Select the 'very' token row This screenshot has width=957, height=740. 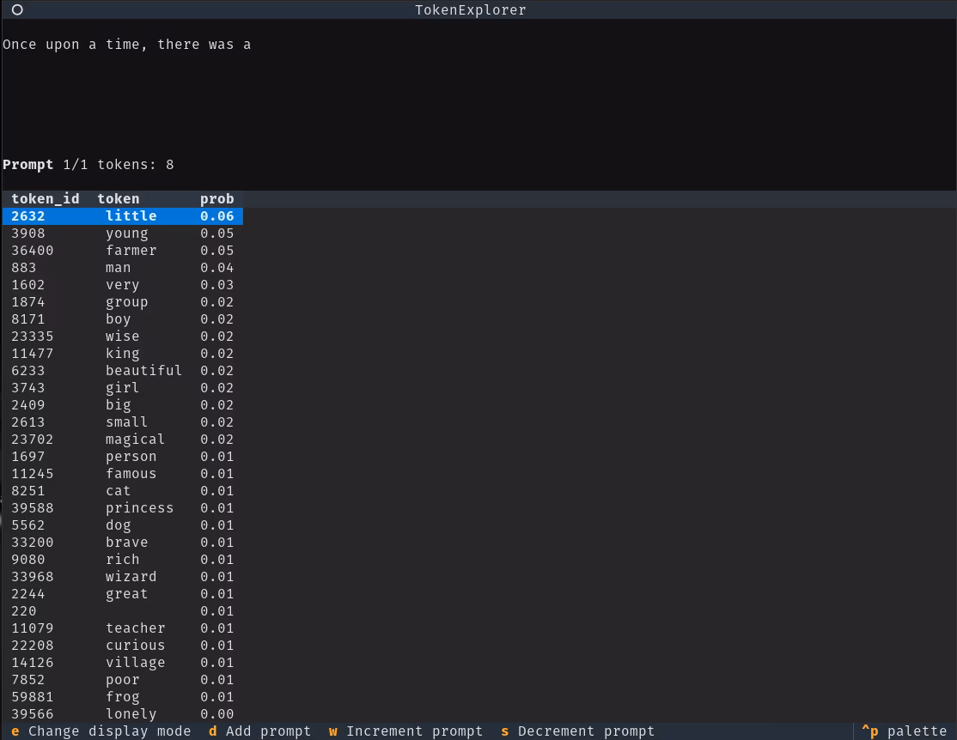(123, 284)
